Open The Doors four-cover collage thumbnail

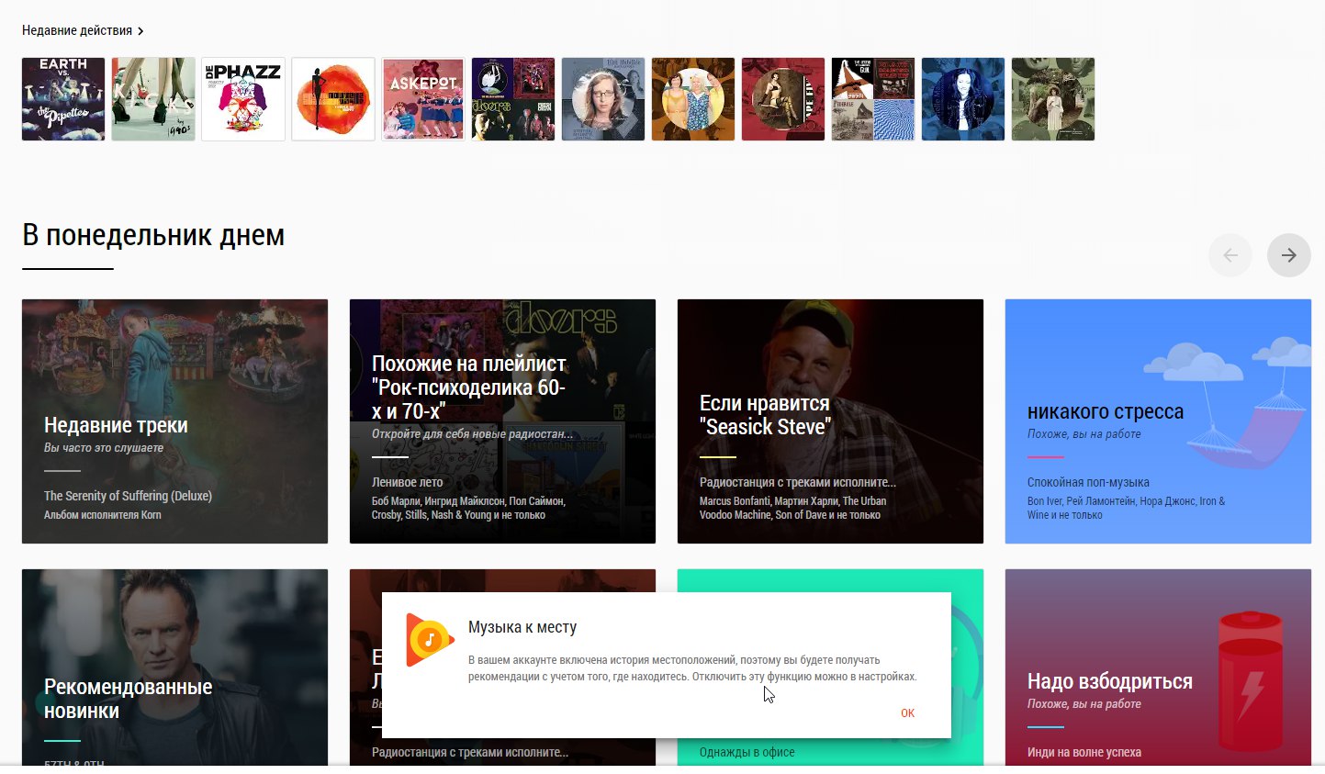513,99
